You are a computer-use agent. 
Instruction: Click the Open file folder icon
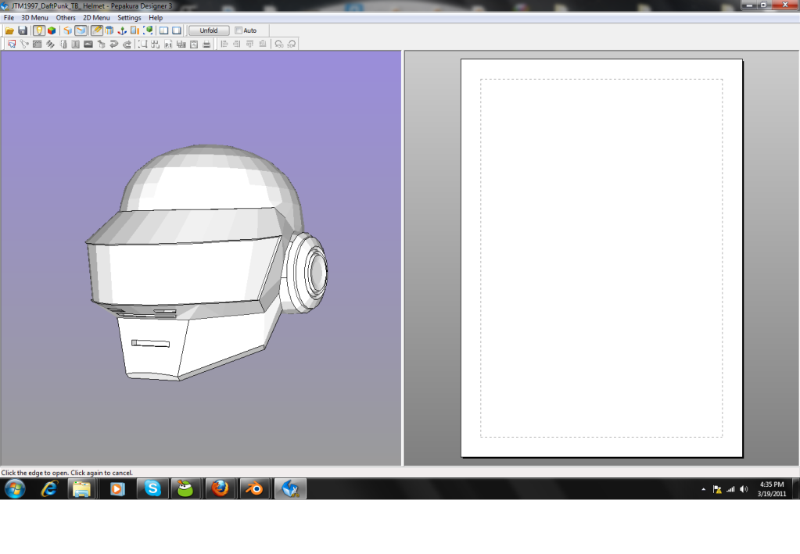(9, 30)
